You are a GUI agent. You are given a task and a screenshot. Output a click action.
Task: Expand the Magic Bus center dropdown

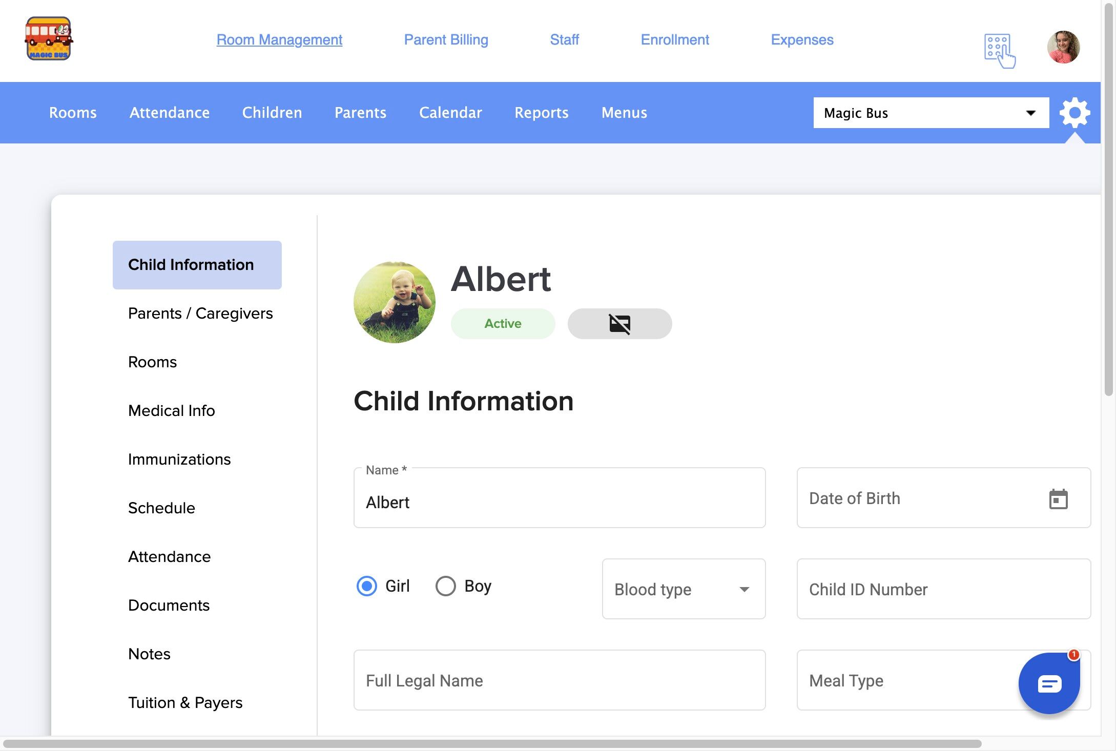click(x=931, y=113)
